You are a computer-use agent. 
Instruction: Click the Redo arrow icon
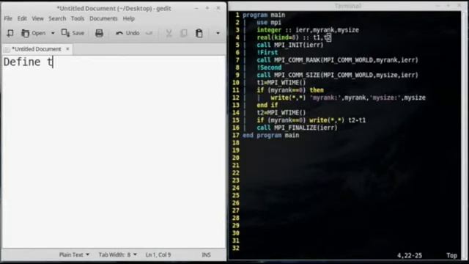click(x=149, y=33)
